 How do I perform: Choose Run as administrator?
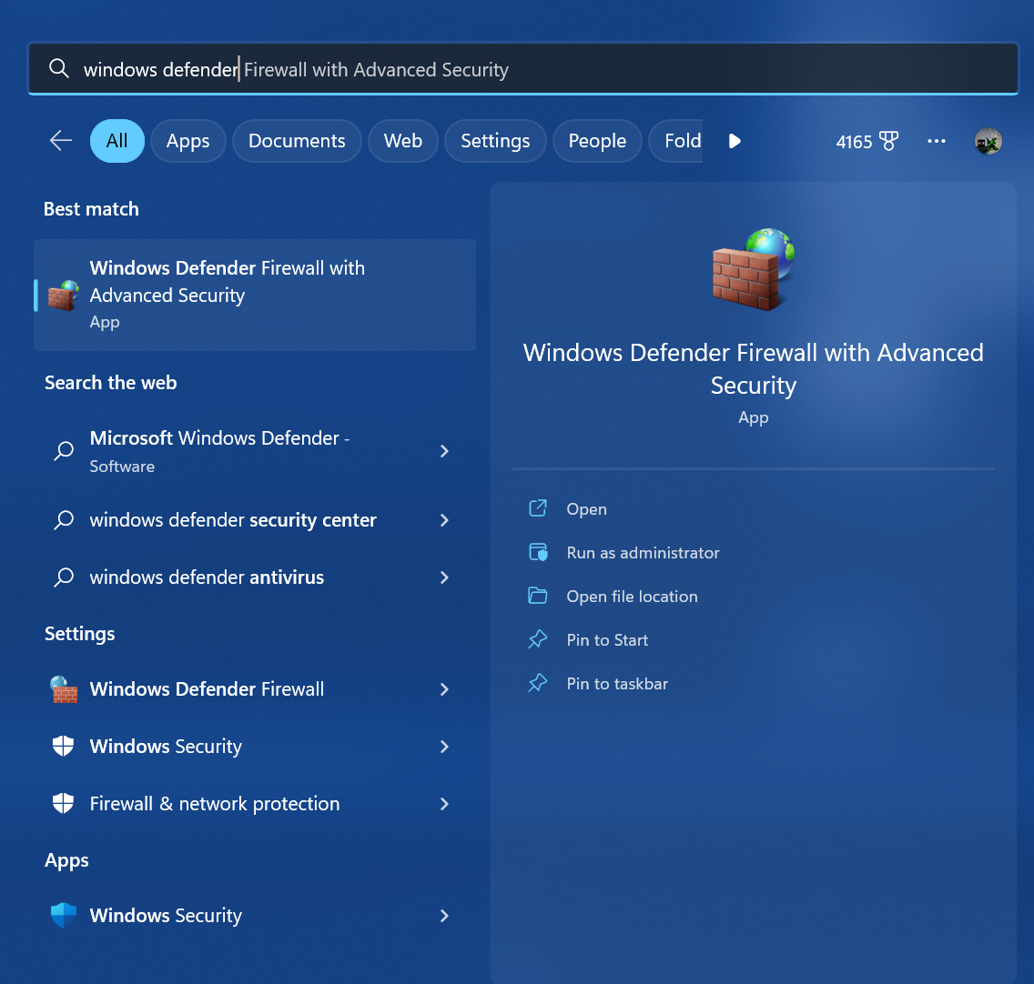click(x=643, y=552)
